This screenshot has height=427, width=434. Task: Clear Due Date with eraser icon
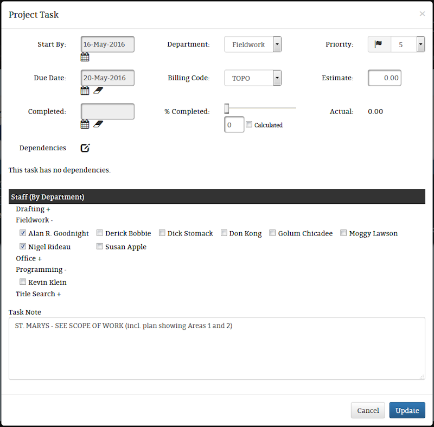point(98,91)
